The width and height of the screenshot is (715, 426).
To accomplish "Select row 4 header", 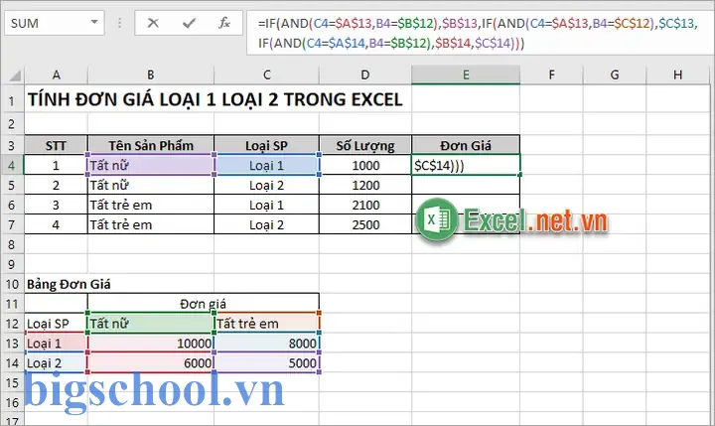I will (x=12, y=165).
